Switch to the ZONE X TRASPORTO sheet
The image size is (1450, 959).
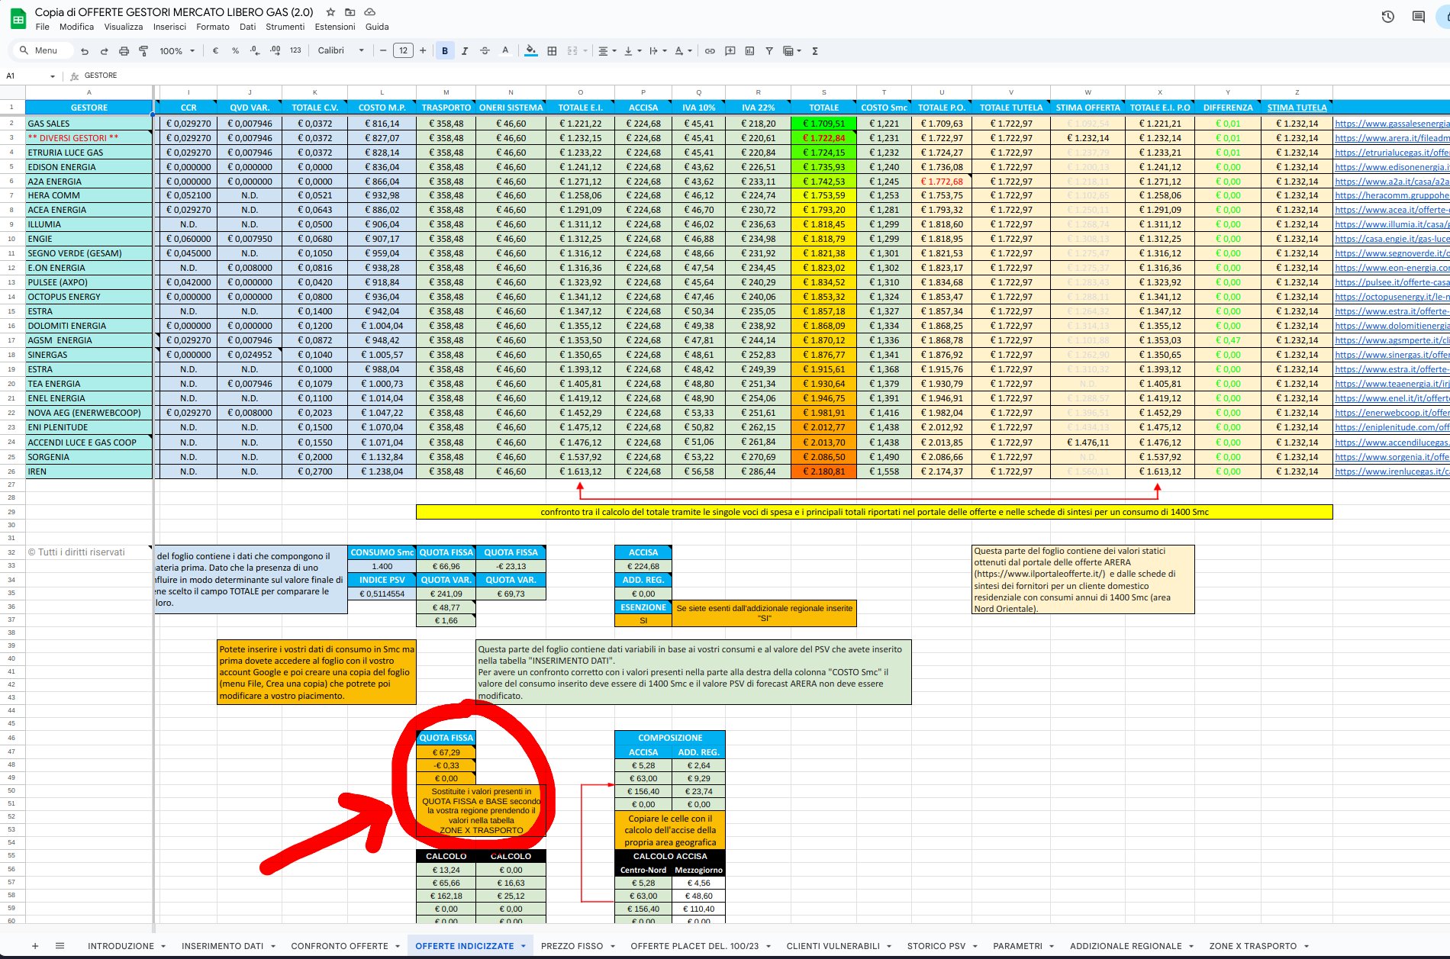coord(1253,946)
